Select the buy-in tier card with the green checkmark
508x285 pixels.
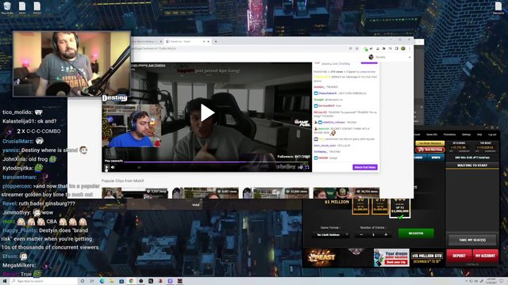[x=400, y=207]
